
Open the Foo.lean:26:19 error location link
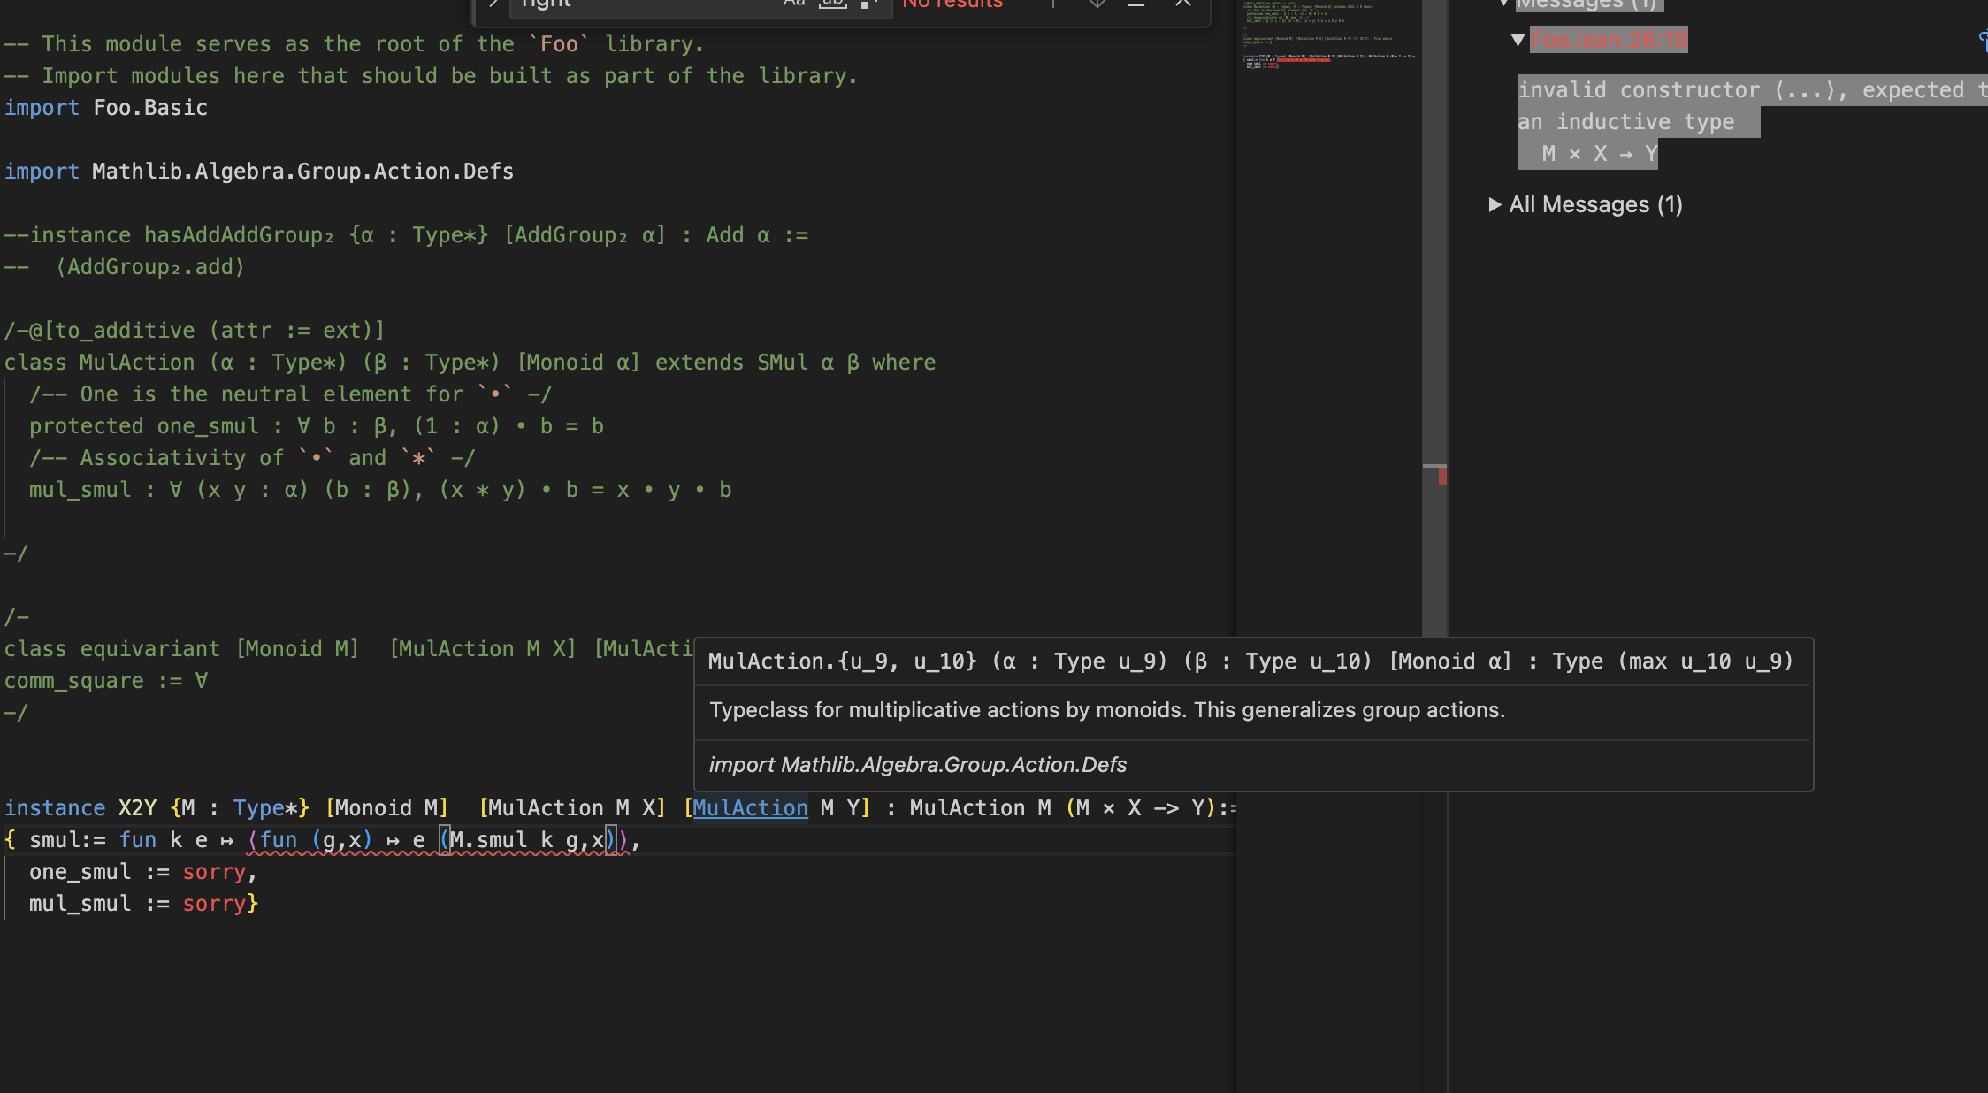[x=1609, y=40]
